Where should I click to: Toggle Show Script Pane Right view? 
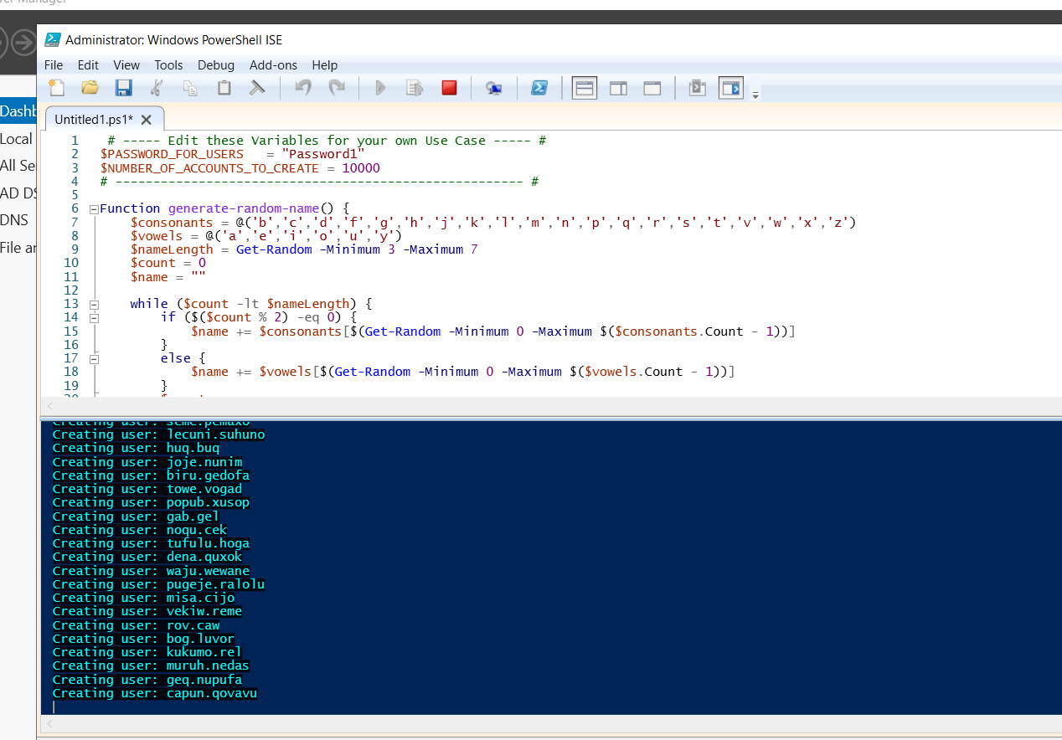click(618, 87)
